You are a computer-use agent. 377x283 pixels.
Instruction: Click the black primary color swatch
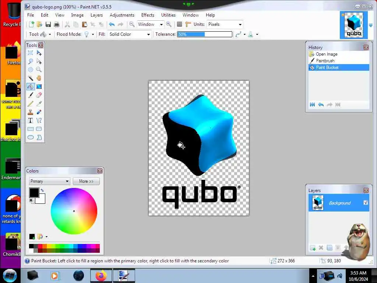point(34,193)
